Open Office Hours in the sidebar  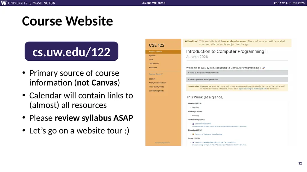click(x=154, y=63)
